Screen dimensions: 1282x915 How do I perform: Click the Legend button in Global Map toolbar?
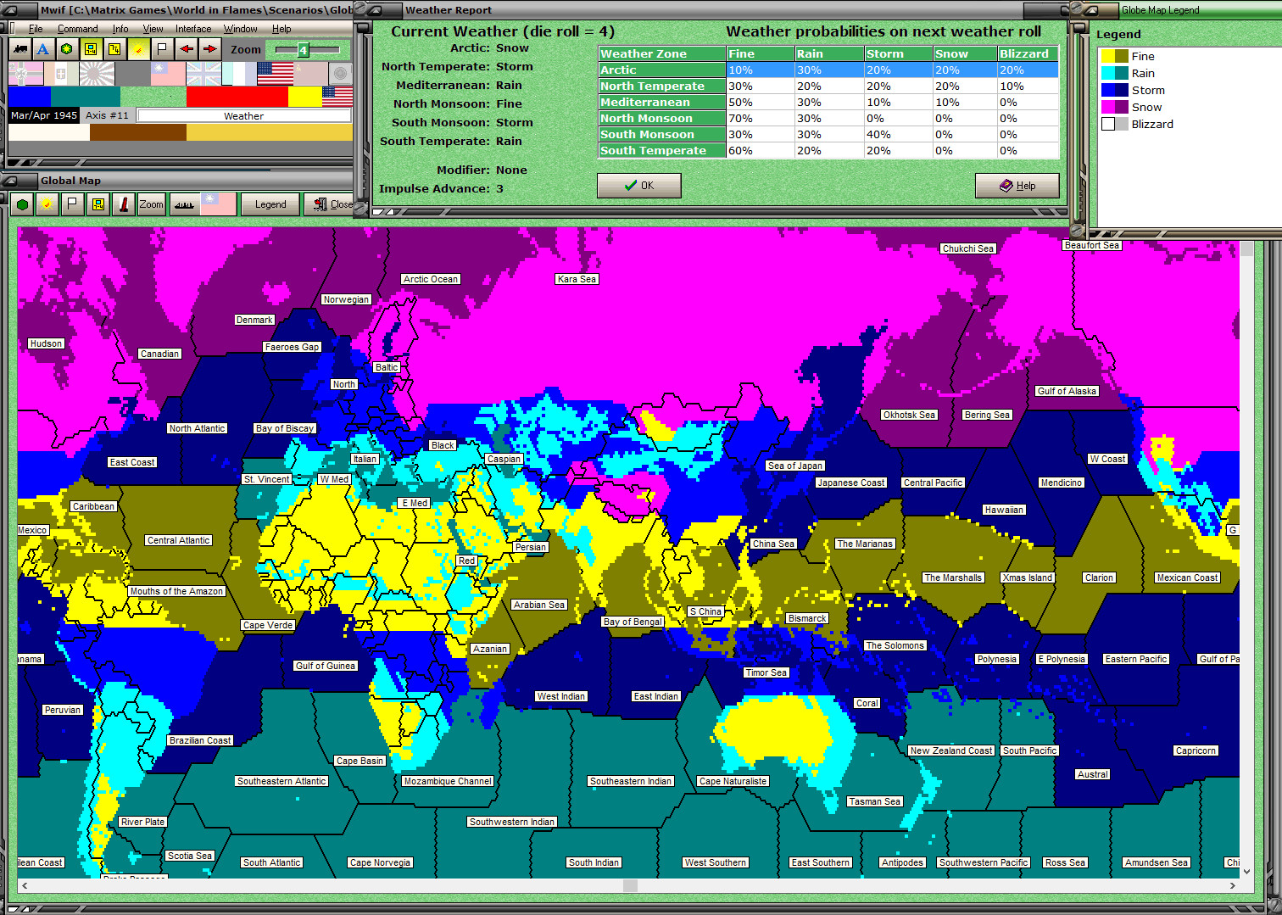pyautogui.click(x=270, y=204)
